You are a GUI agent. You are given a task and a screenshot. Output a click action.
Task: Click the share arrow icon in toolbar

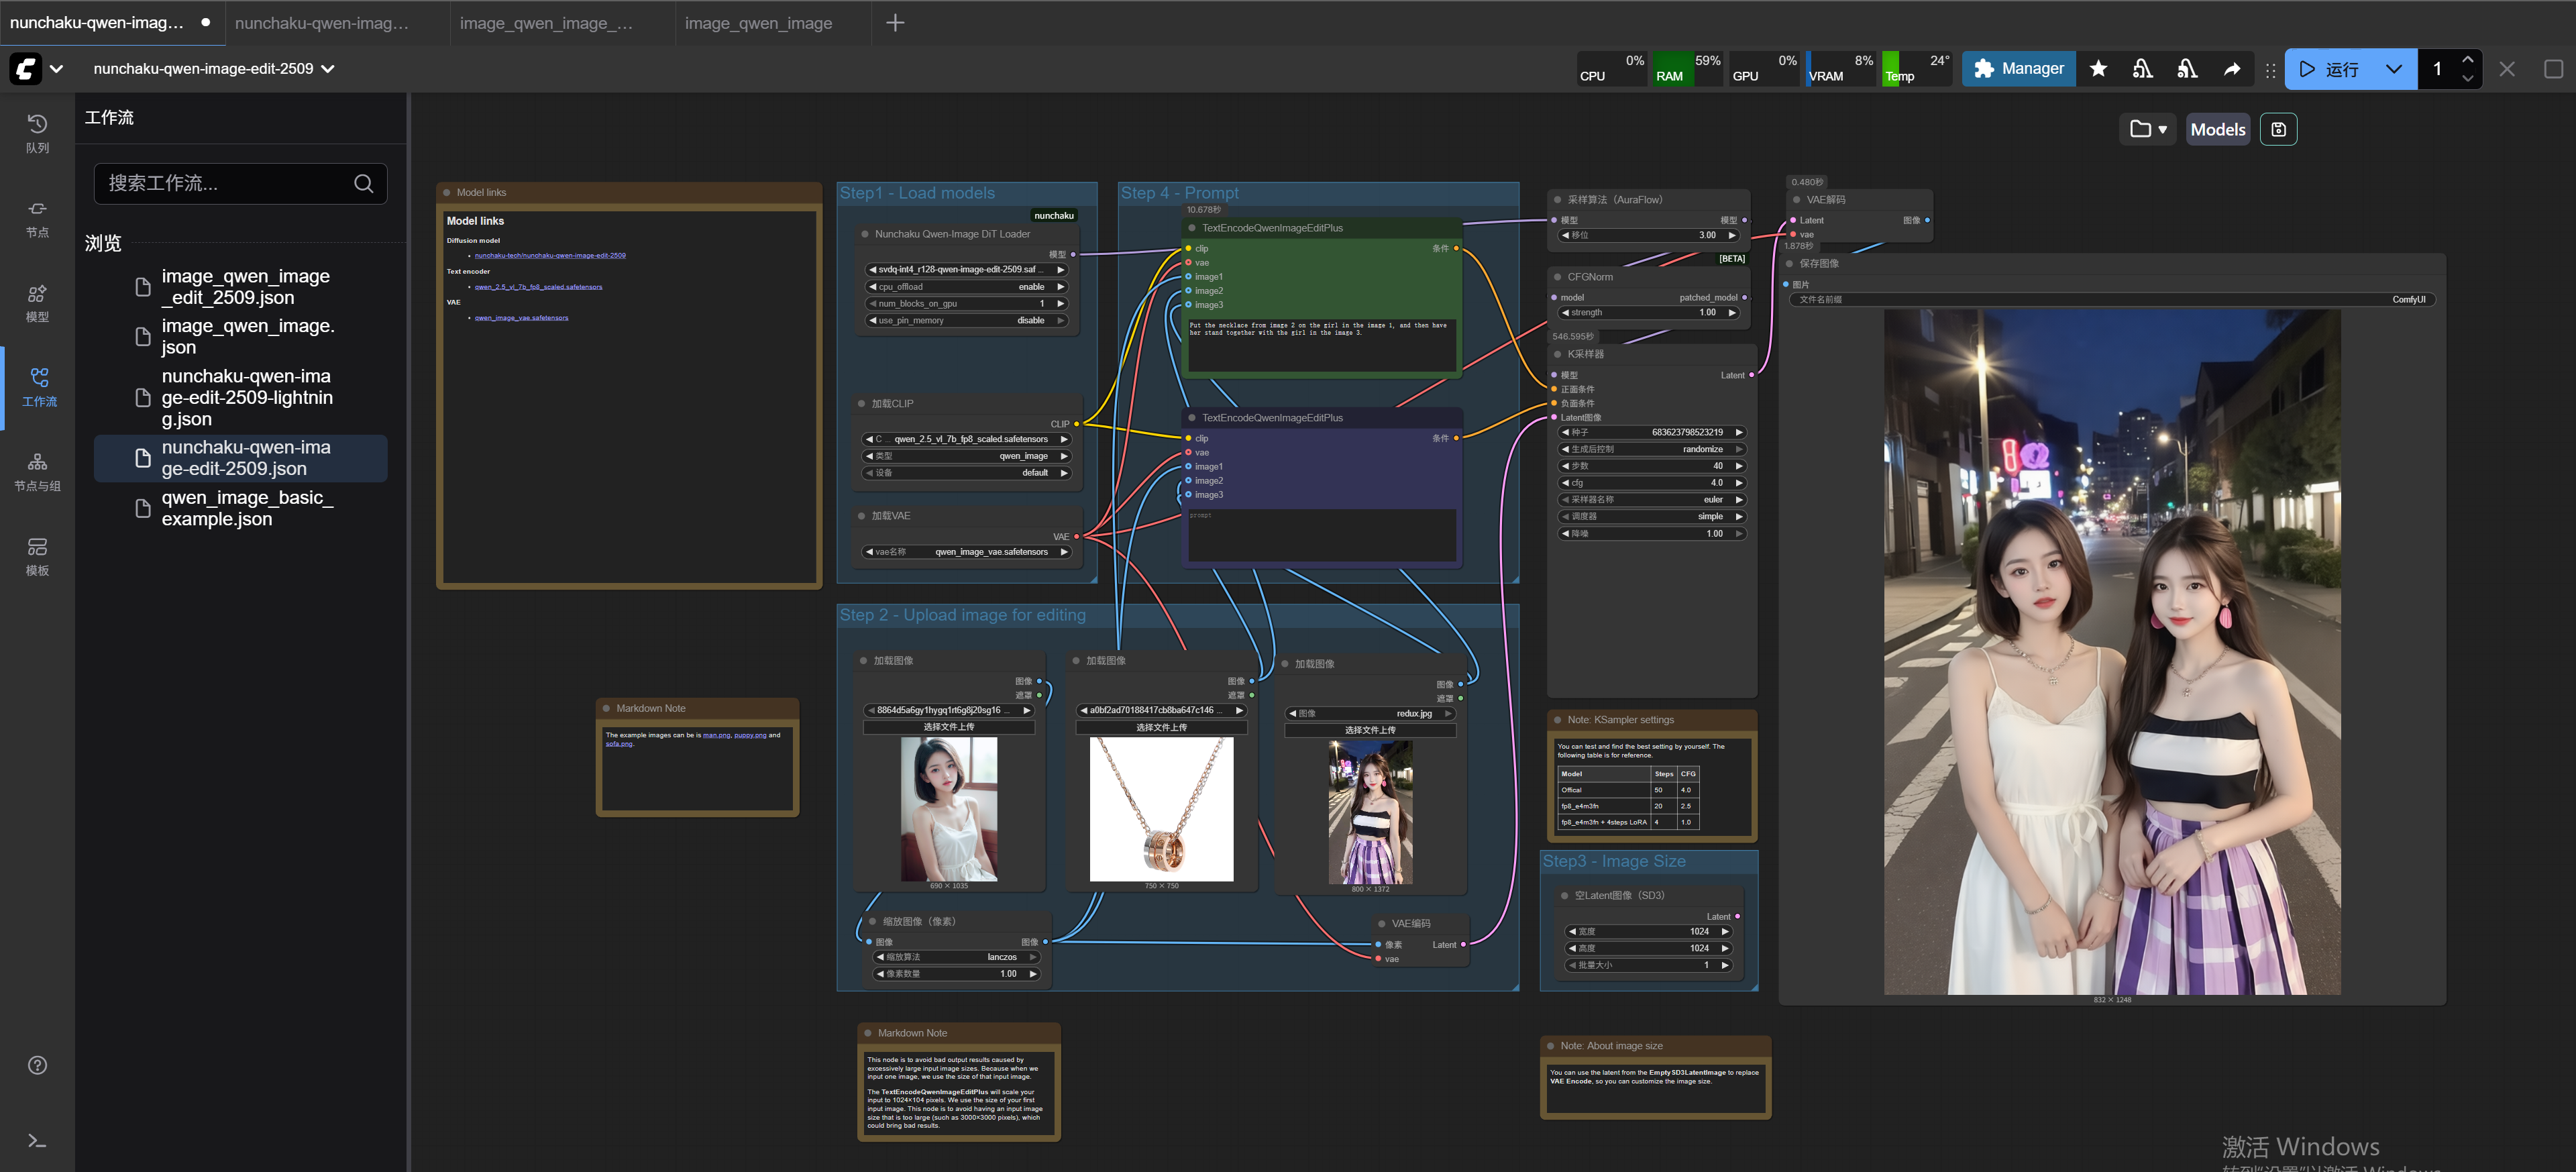tap(2231, 69)
